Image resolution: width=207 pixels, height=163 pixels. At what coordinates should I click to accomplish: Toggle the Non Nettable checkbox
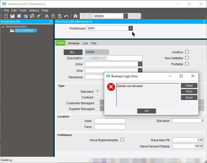[x=187, y=58]
